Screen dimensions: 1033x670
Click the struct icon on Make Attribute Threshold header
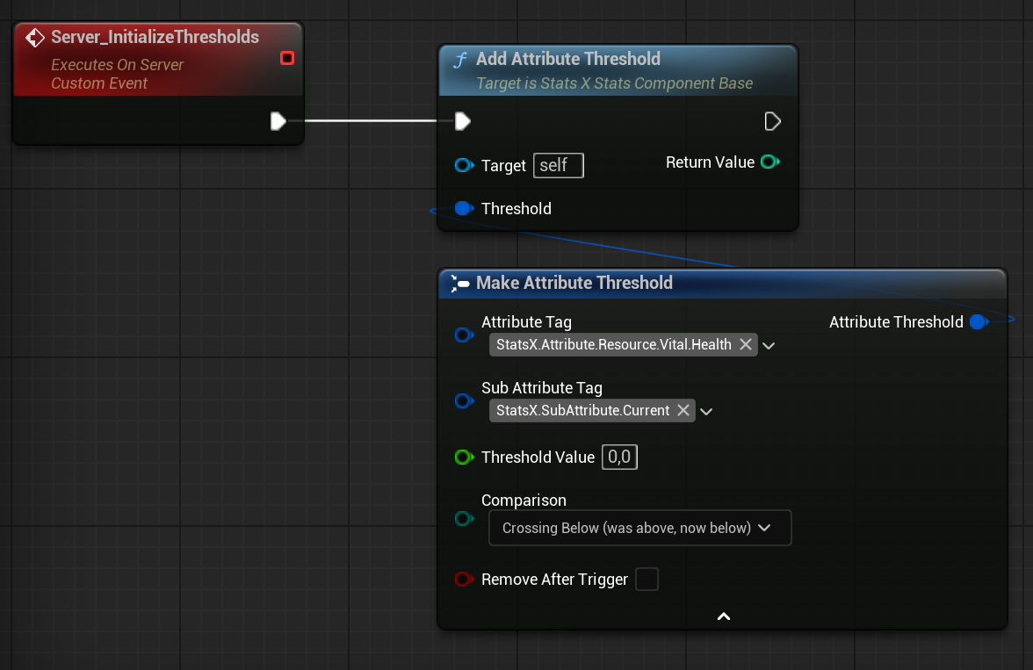point(459,283)
